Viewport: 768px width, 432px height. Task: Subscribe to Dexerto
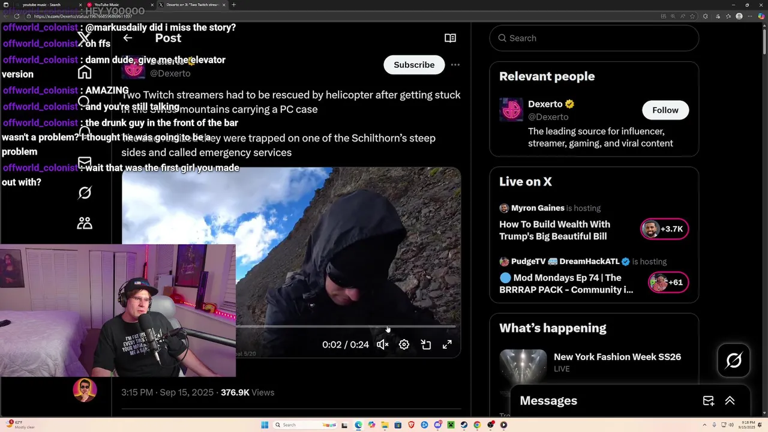point(414,65)
